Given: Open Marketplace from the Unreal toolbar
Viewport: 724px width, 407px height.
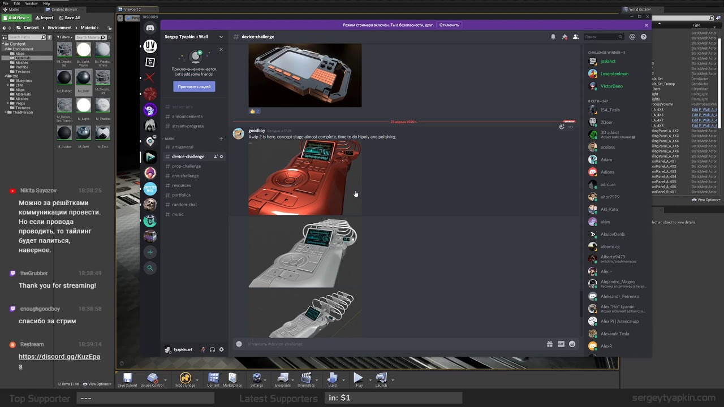Looking at the screenshot, I should 232,380.
